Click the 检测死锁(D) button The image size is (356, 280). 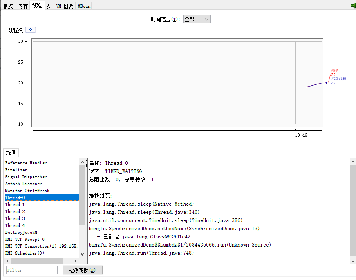click(x=82, y=270)
